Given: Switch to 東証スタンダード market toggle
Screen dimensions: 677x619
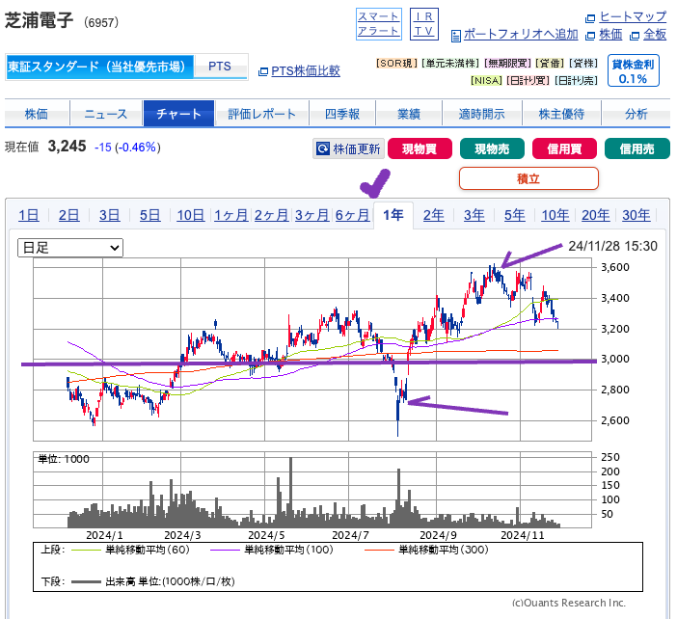Looking at the screenshot, I should [x=100, y=67].
